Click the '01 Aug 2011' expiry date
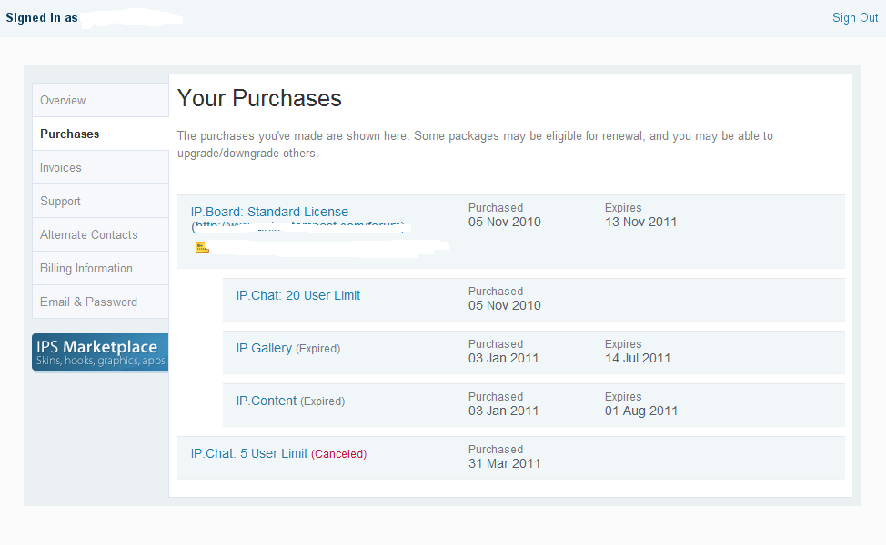This screenshot has width=886, height=545. 641,411
